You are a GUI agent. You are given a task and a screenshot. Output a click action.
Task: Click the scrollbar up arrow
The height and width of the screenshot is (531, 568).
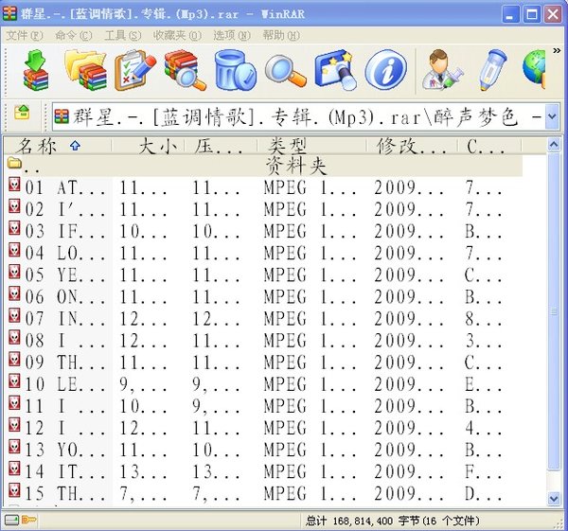tap(554, 145)
